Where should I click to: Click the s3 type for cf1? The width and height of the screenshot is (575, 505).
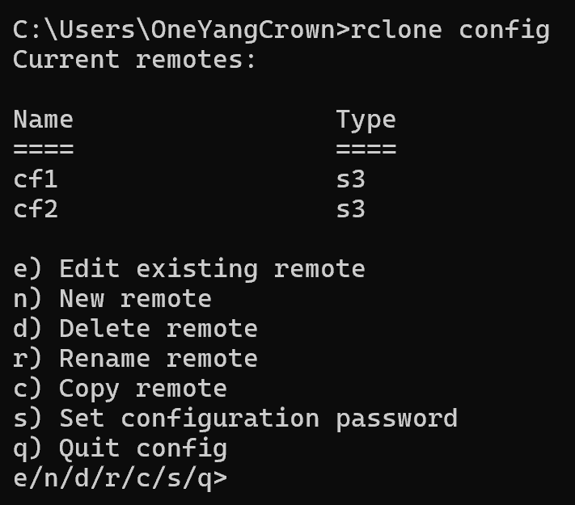pos(351,179)
